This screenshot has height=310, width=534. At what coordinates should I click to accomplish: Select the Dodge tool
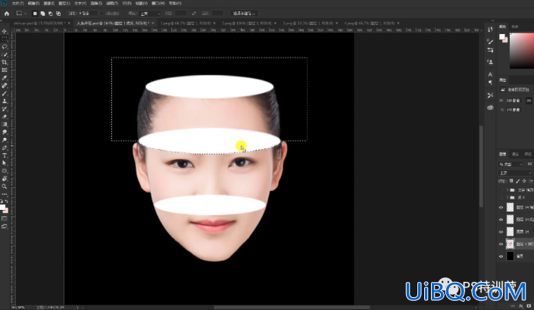coord(5,140)
